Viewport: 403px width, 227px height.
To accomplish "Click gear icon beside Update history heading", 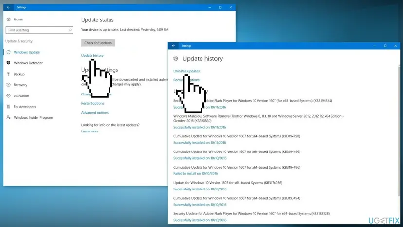I will tap(176, 58).
